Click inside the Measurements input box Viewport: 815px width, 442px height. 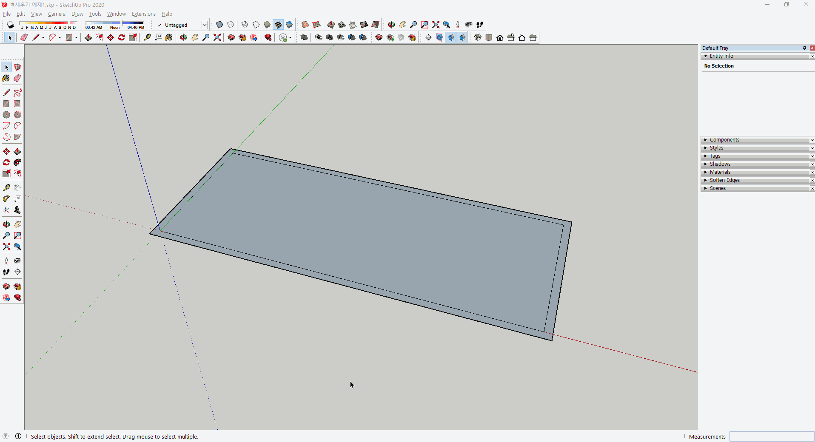coord(772,436)
